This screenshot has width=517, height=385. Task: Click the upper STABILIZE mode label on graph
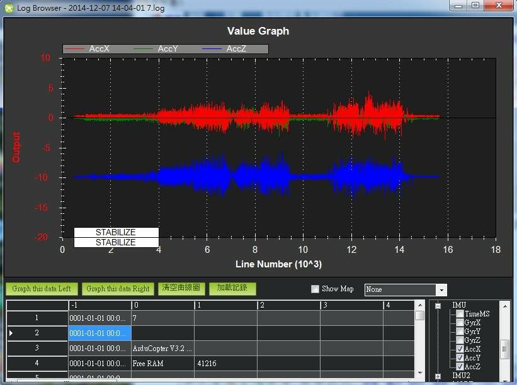(116, 232)
